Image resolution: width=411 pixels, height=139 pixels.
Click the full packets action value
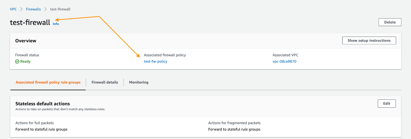41,129
